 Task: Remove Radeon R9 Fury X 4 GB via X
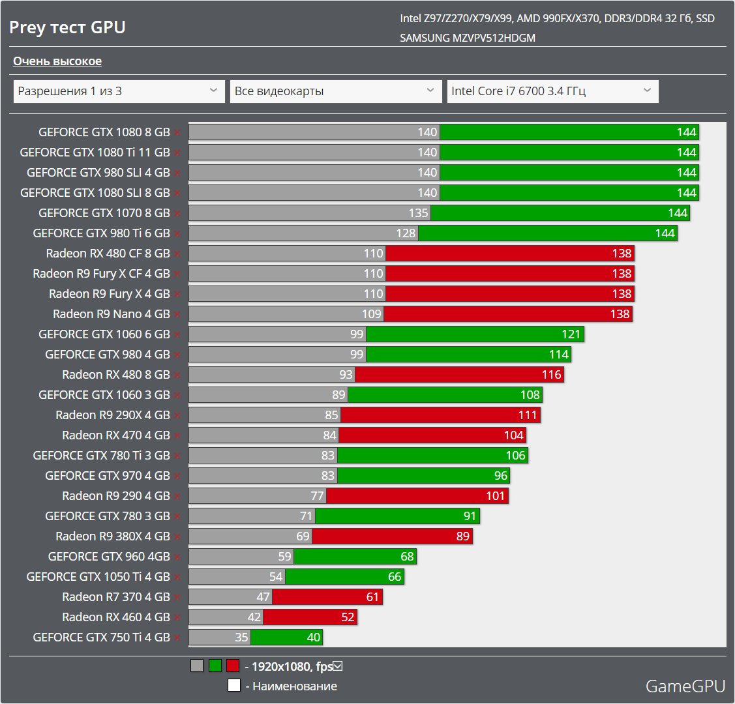click(x=177, y=294)
